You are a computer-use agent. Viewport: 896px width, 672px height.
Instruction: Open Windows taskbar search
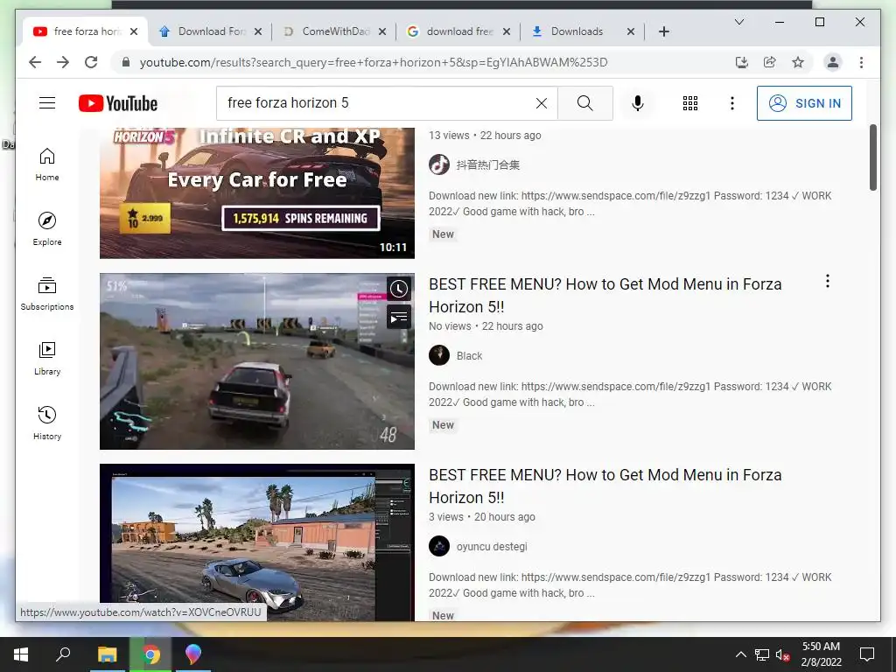click(x=63, y=654)
